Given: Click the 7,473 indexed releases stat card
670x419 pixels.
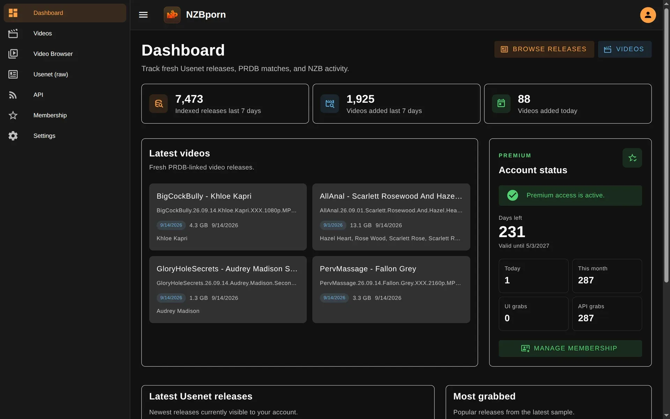Looking at the screenshot, I should click(x=225, y=104).
